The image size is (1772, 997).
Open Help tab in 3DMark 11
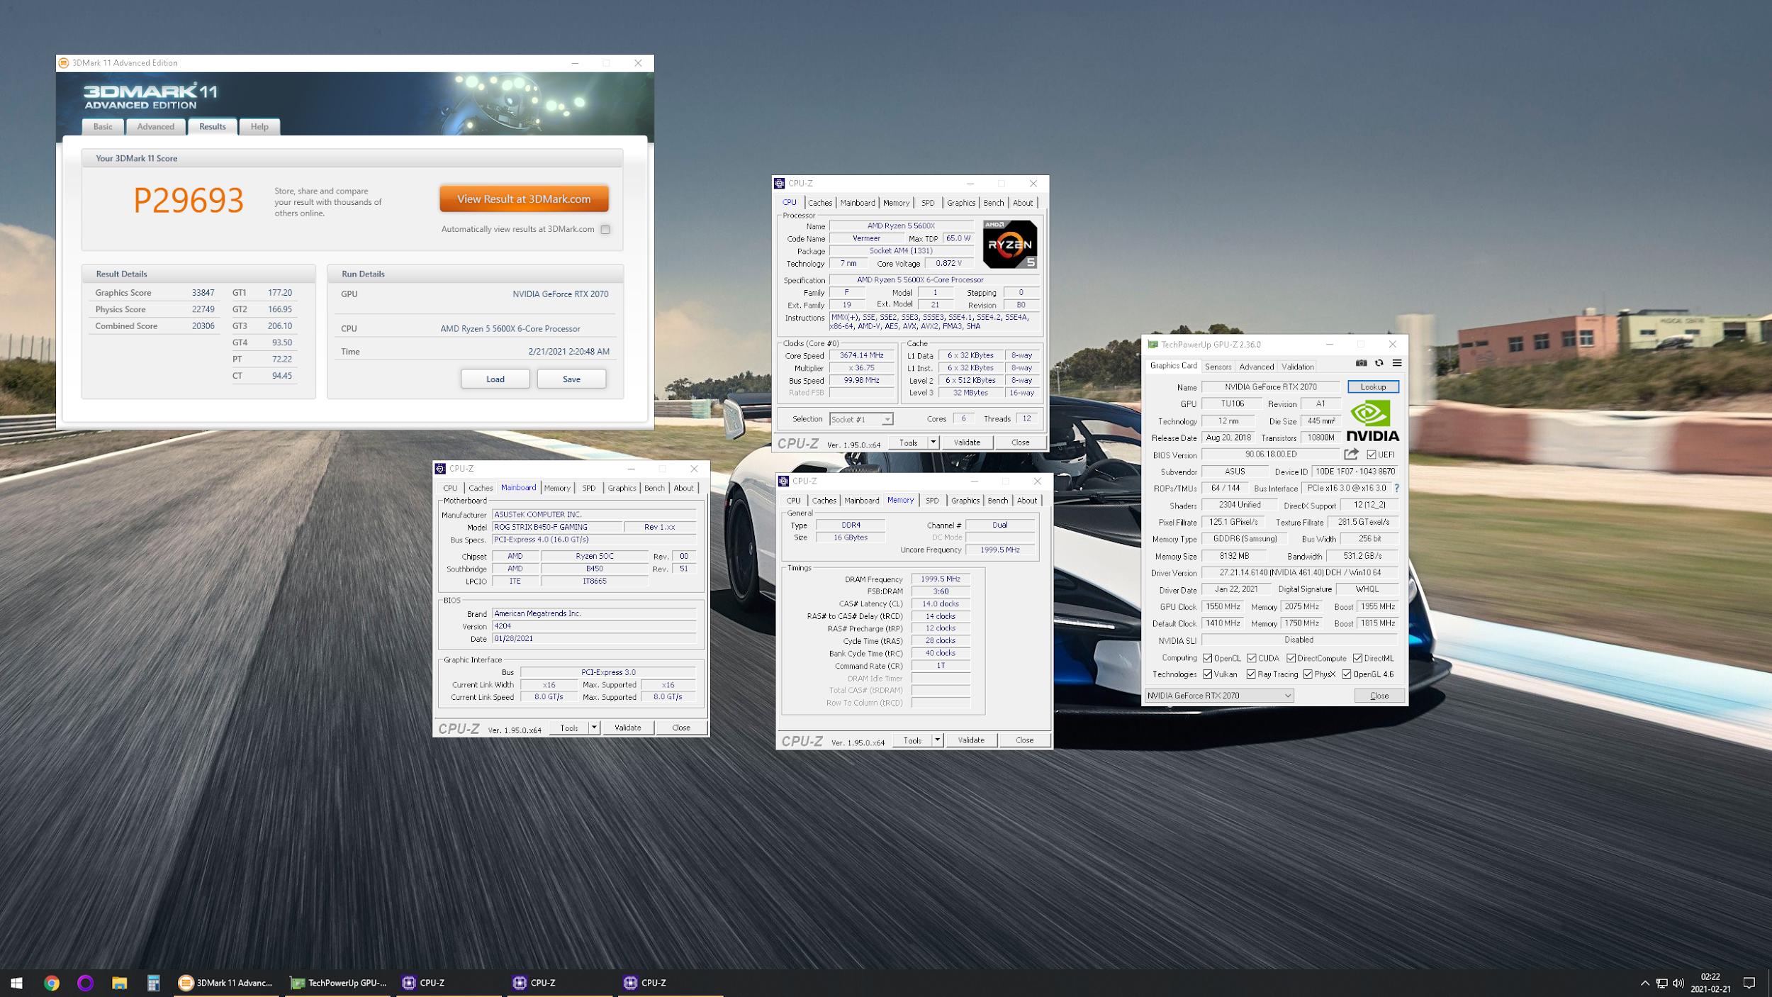[x=259, y=126]
